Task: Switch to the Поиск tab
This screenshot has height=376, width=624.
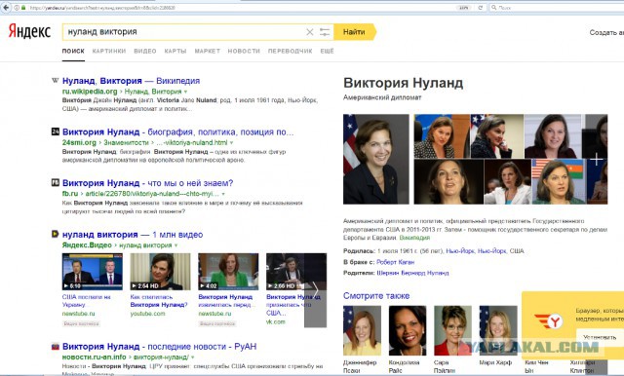Action: point(73,51)
